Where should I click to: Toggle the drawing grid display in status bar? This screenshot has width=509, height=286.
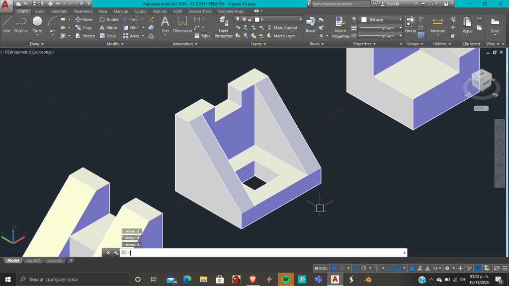[x=334, y=268]
